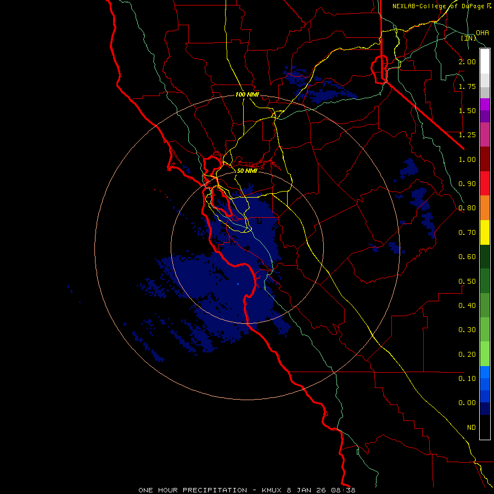Image resolution: width=494 pixels, height=494 pixels.
Task: Click the "0.60" scale value
Action: (467, 257)
